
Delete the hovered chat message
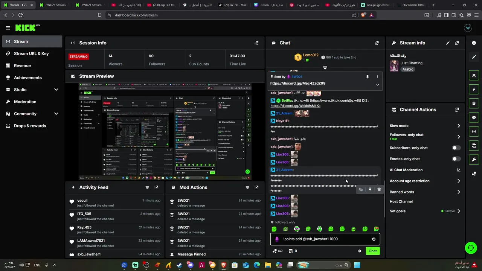coord(379,190)
